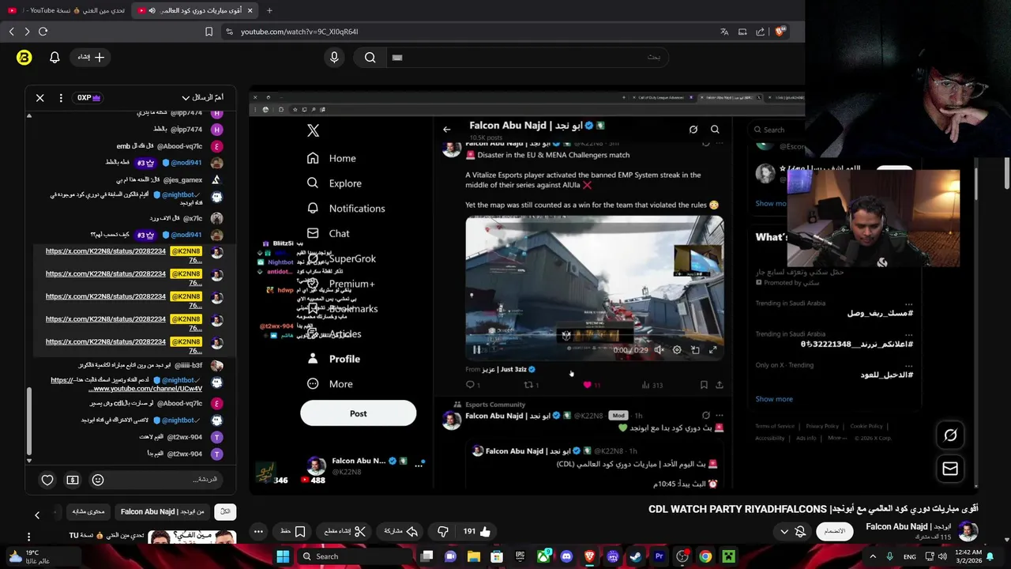Image resolution: width=1011 pixels, height=569 pixels.
Task: Open Chat in the X sidebar
Action: coord(329,234)
